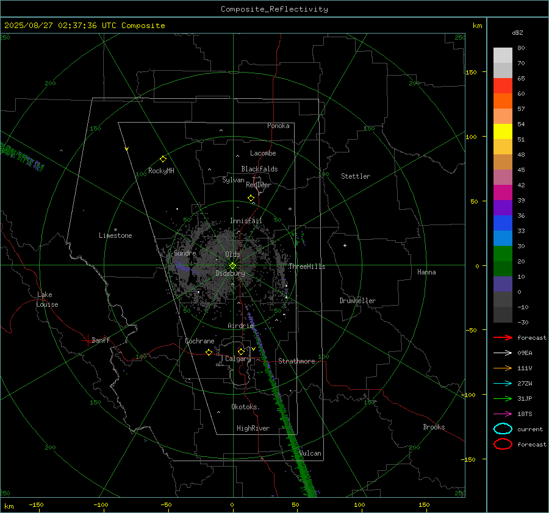Select the magenta 42 dBZ color swatch
This screenshot has height=513, width=549.
click(x=503, y=192)
